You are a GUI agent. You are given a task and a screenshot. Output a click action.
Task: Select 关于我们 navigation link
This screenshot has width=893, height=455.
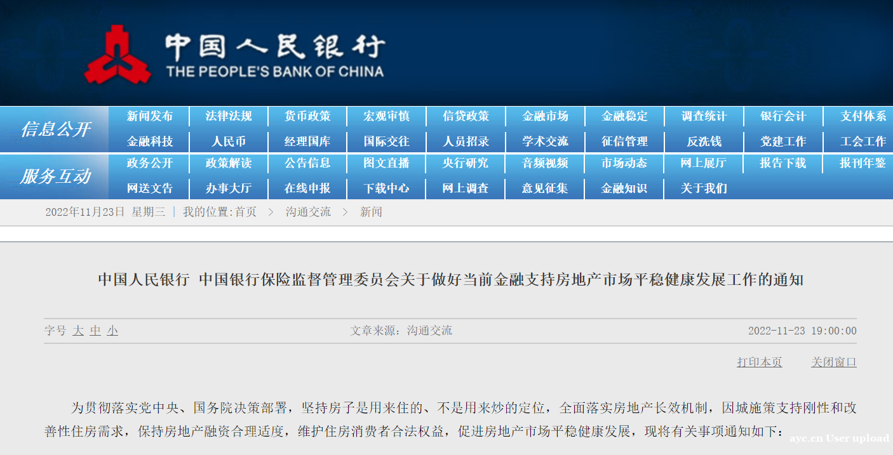tap(704, 188)
